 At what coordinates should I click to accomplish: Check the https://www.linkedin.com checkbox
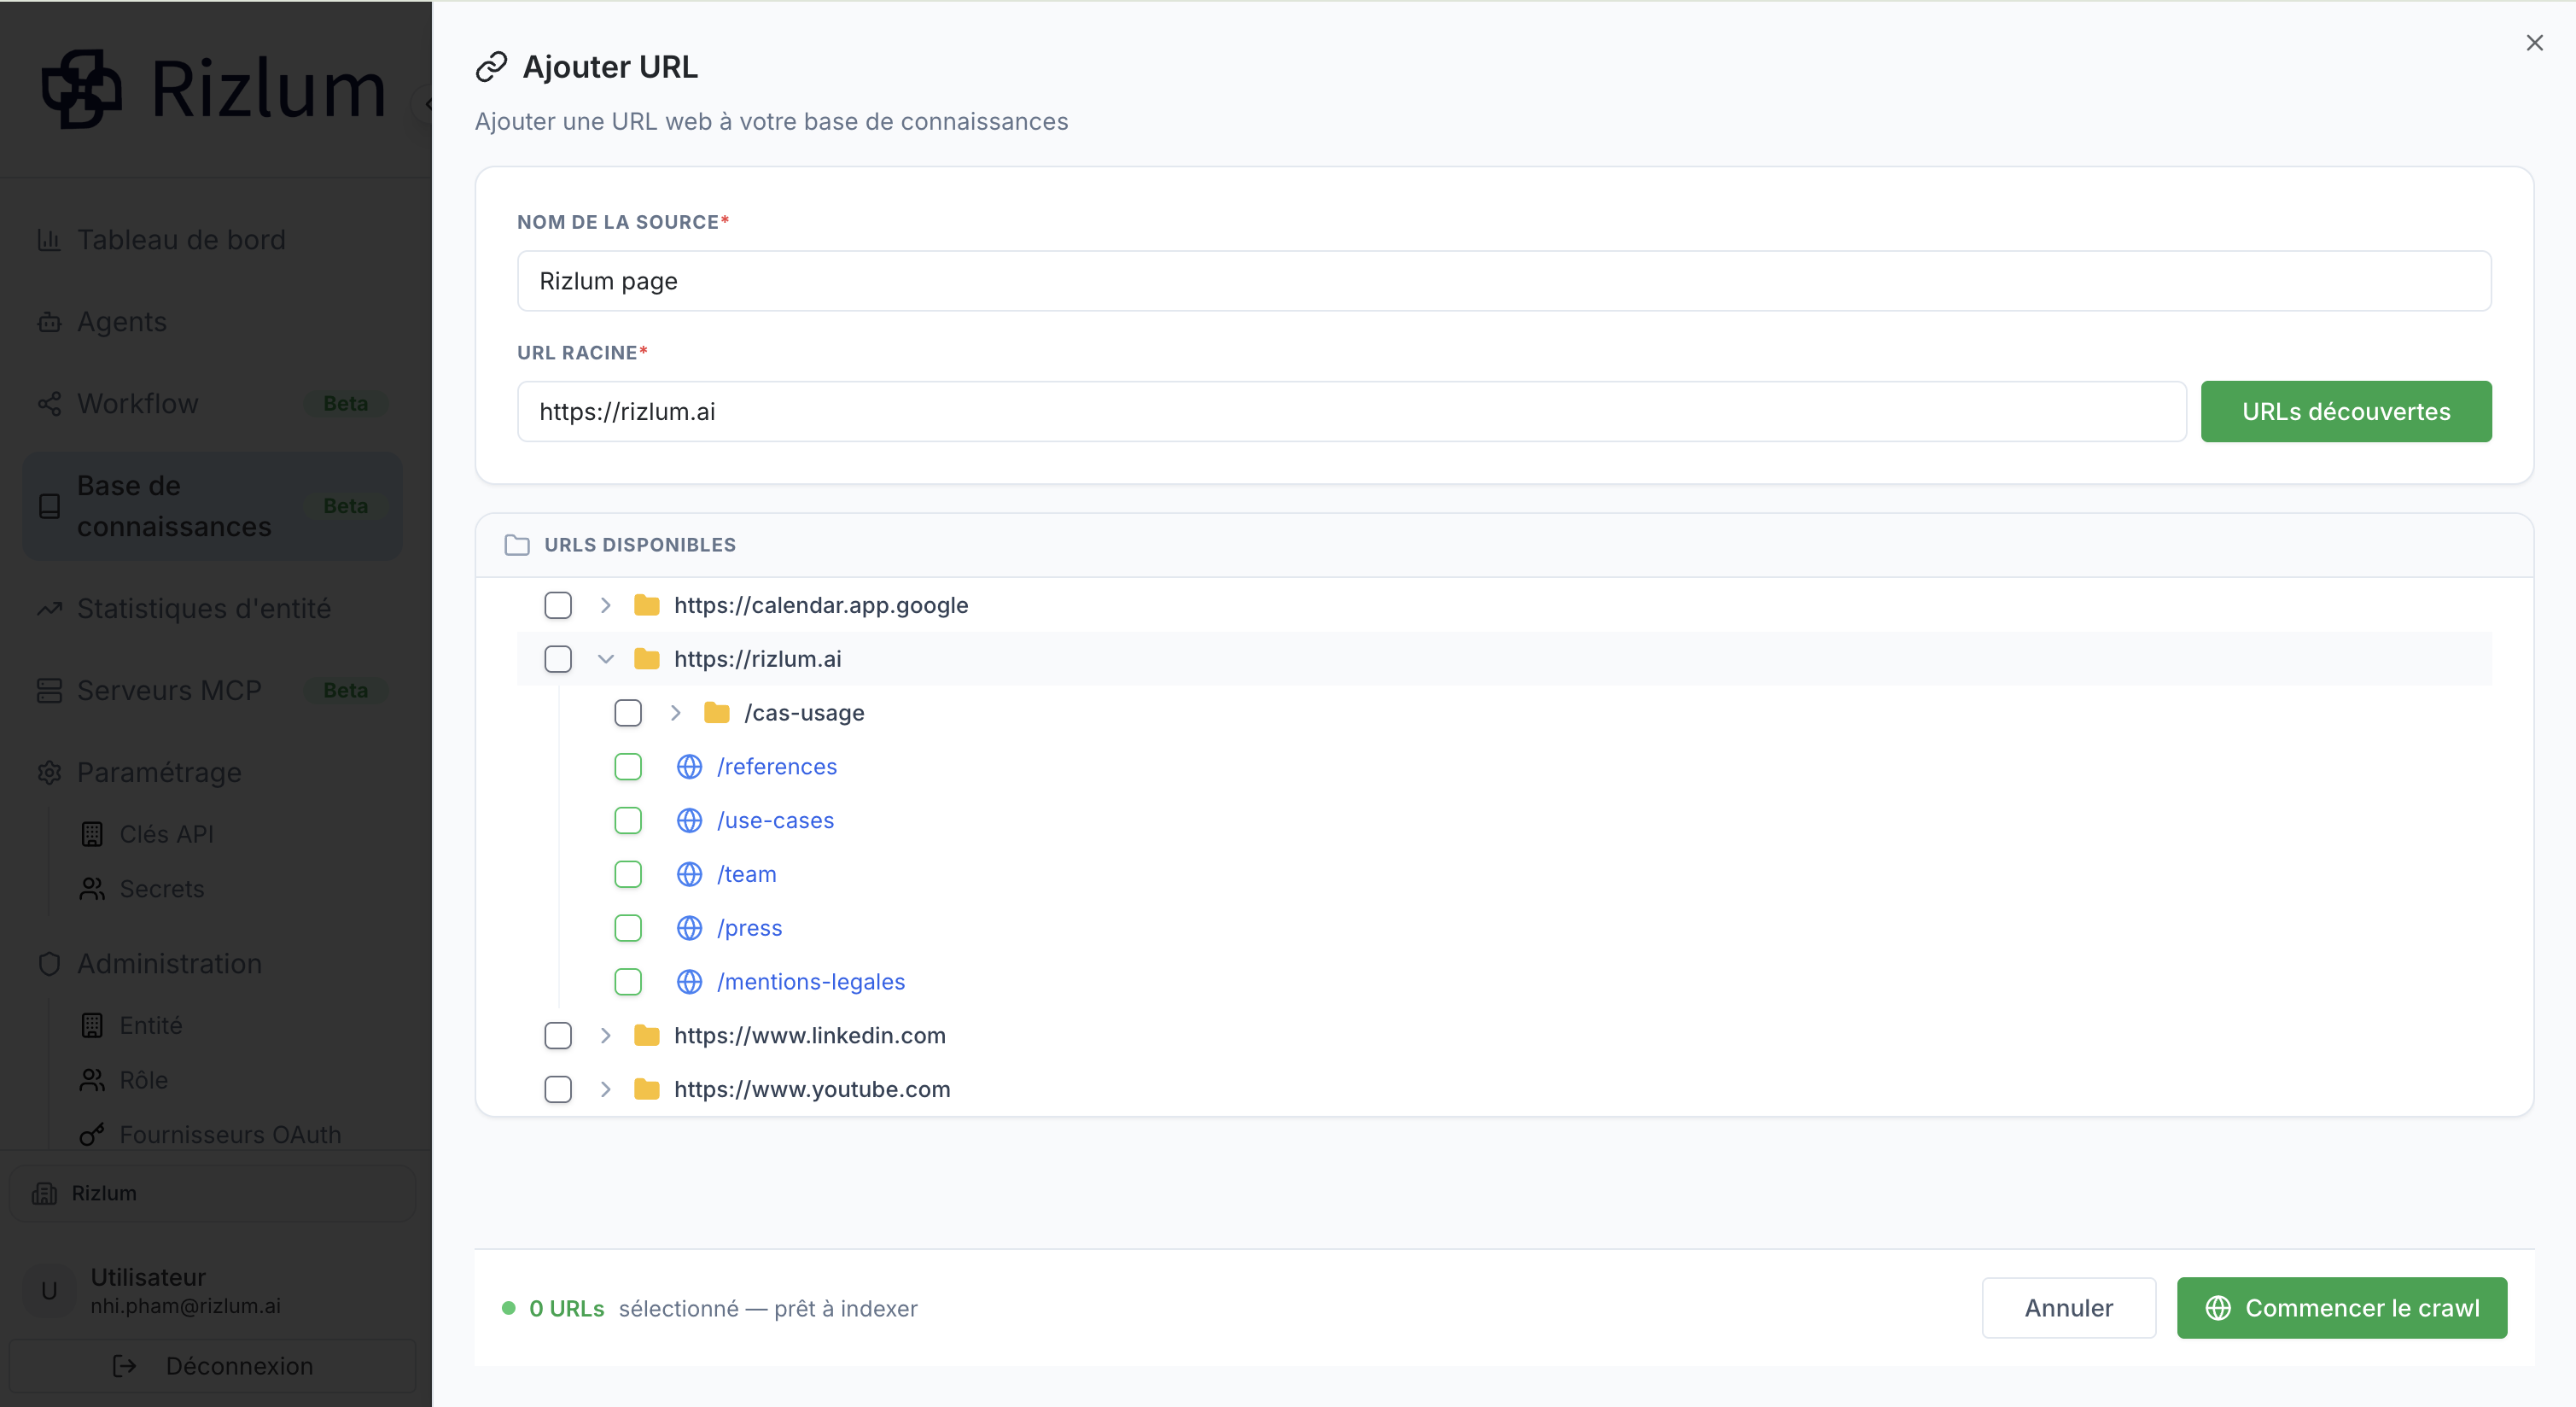[x=558, y=1036]
